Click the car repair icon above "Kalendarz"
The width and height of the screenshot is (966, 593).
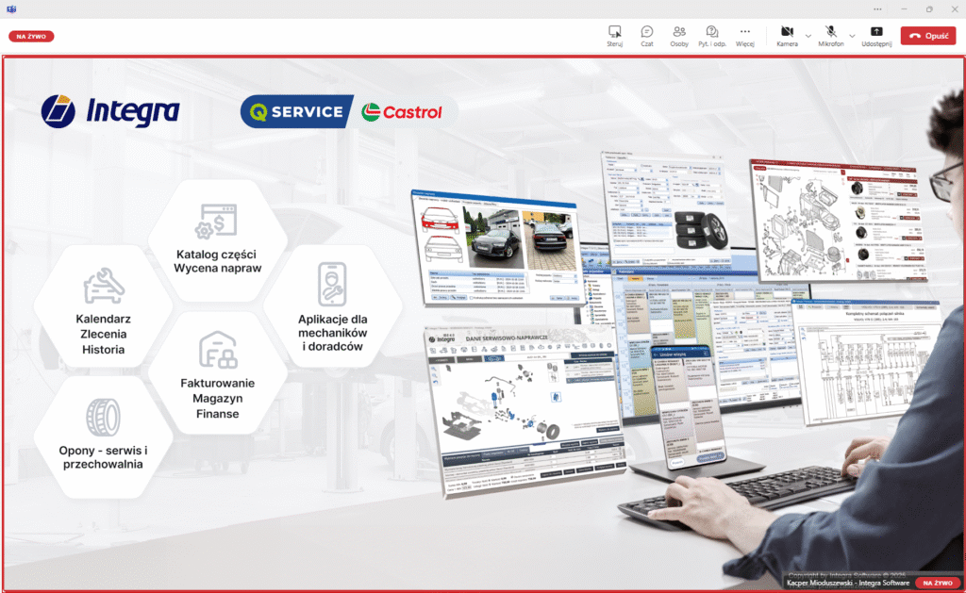[x=104, y=286]
